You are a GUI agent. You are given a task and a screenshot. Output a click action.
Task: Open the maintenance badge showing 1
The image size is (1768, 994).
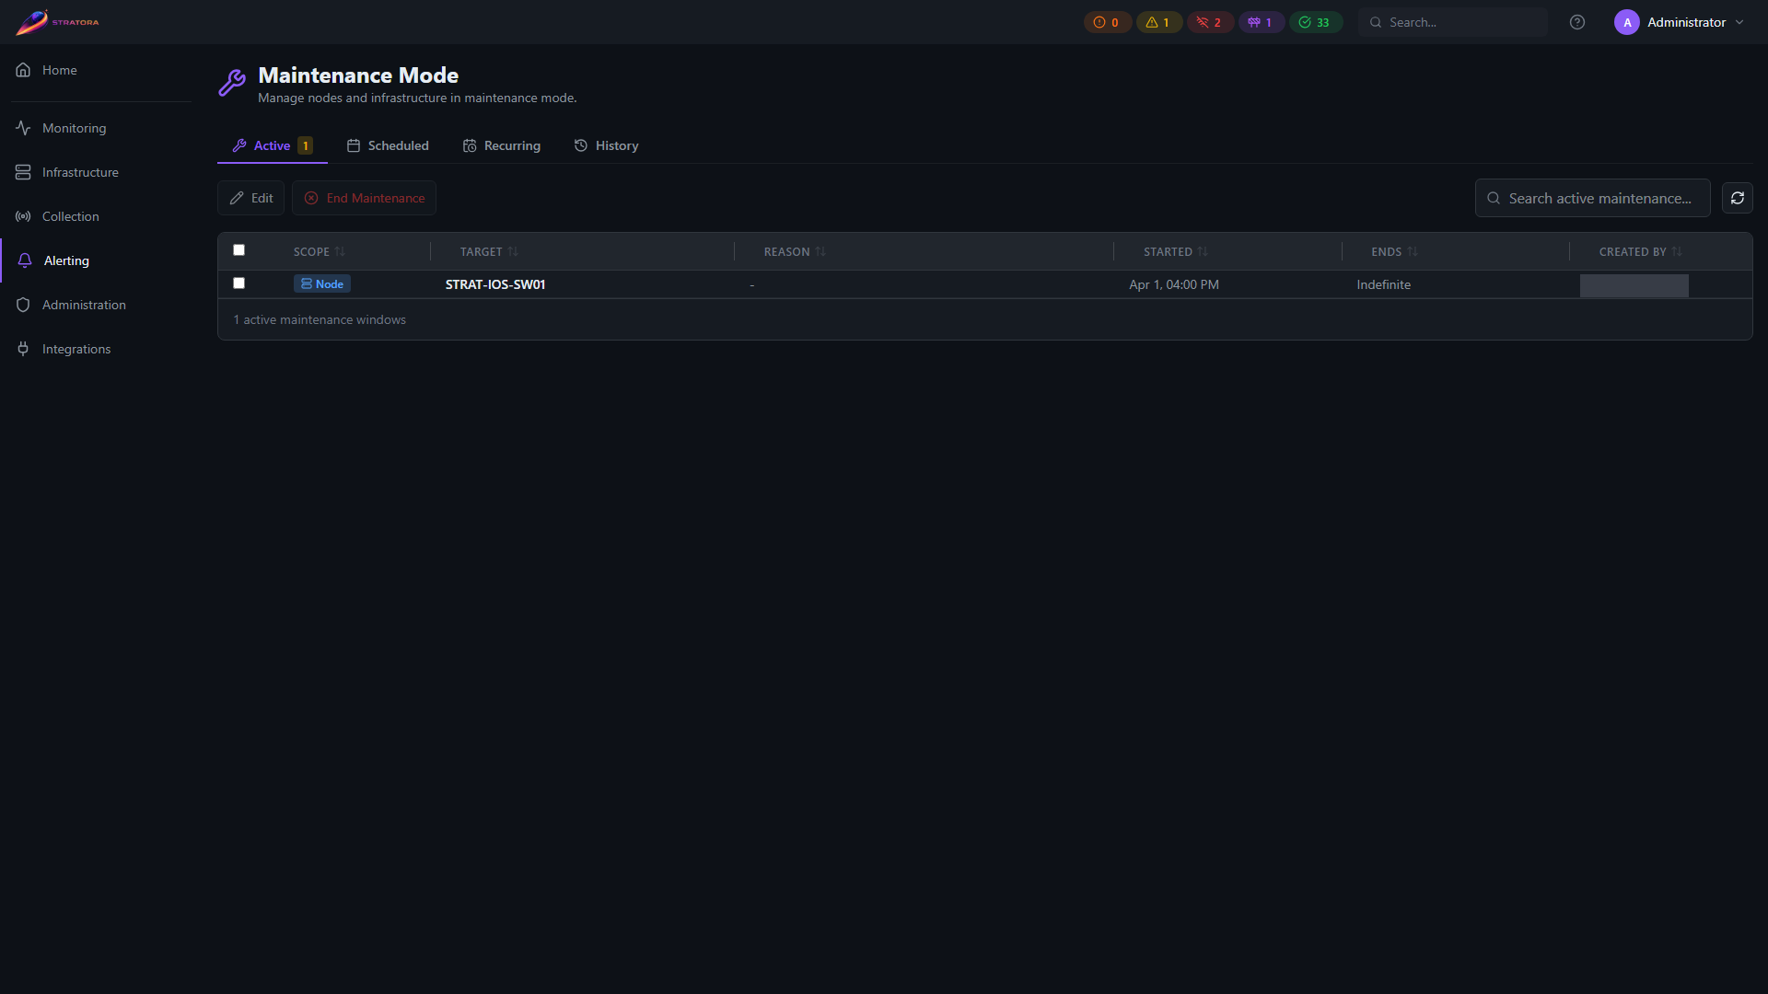point(1261,22)
